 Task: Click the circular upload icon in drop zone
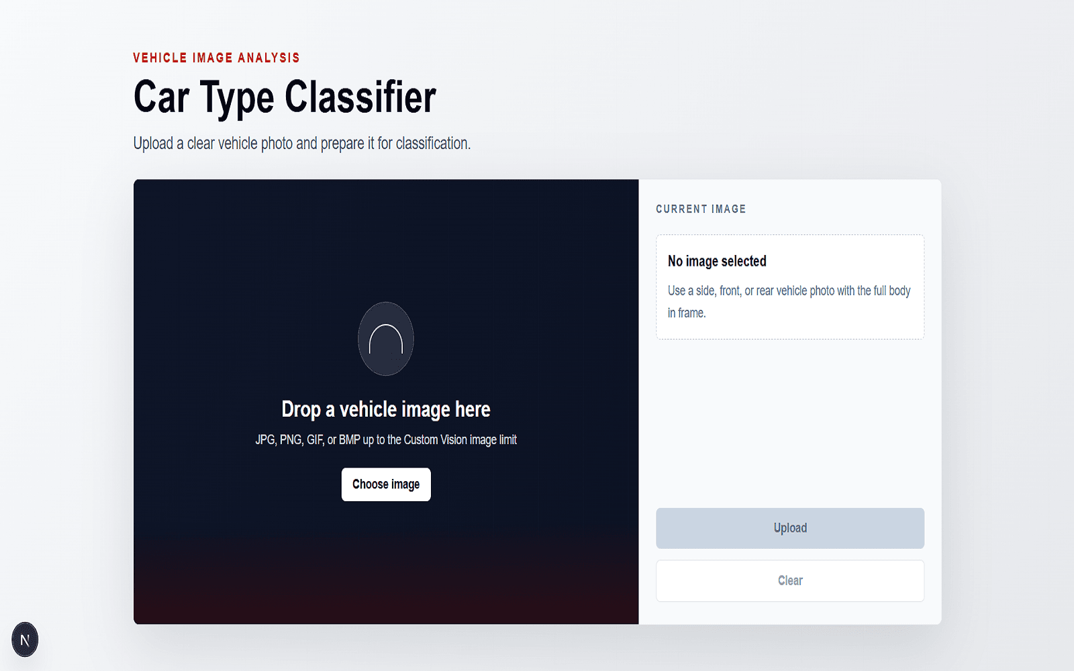(386, 339)
